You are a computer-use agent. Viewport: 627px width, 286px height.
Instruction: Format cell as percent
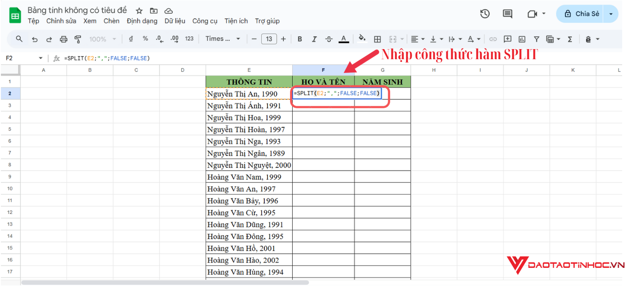click(145, 39)
